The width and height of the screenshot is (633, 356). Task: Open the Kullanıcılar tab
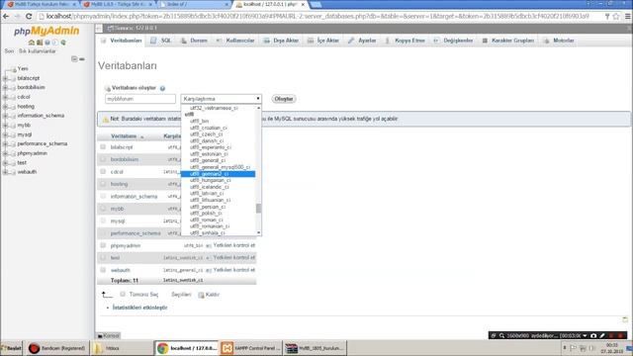tap(235, 41)
